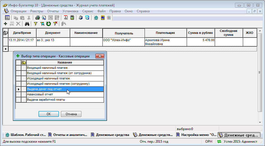
Task: Switch to the third tab, Денежные средства
Action: coord(110,135)
